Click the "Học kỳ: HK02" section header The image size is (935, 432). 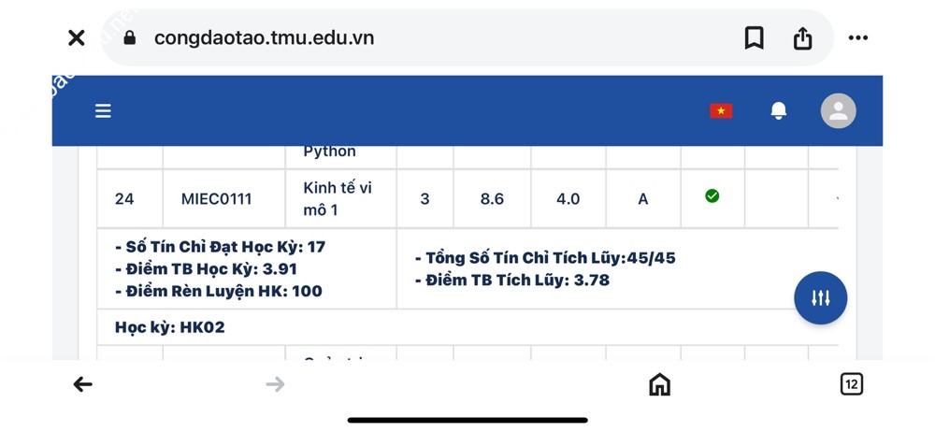point(170,327)
